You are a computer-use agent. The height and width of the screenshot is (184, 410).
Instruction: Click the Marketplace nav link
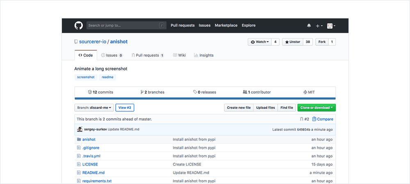coord(226,25)
